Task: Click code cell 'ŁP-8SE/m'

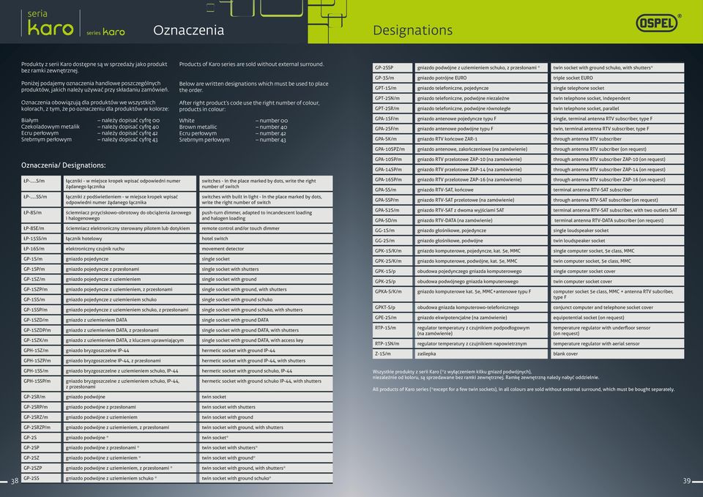Action: (x=41, y=228)
